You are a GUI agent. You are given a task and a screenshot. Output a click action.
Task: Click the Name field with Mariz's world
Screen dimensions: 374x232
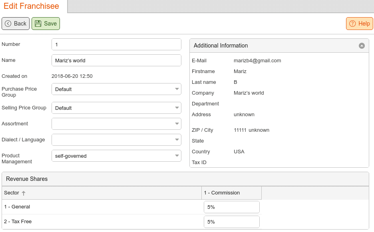(116, 60)
